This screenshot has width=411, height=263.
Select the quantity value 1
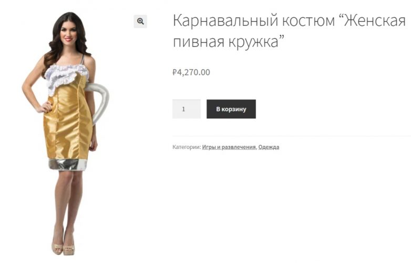coord(183,109)
